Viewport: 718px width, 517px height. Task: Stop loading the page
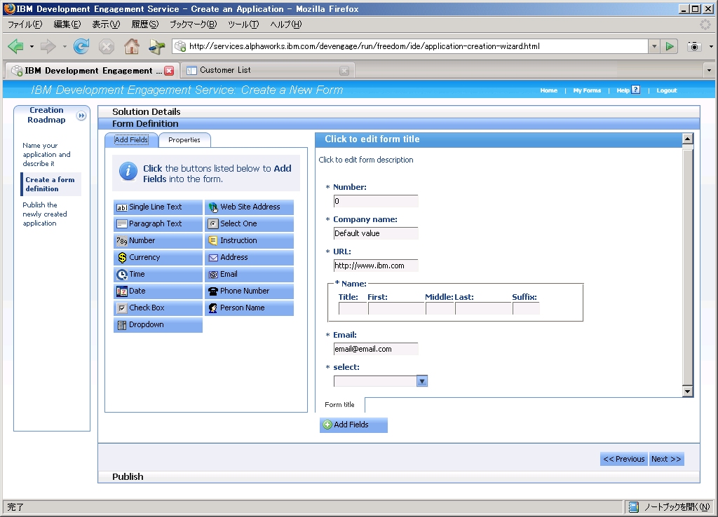(x=107, y=46)
